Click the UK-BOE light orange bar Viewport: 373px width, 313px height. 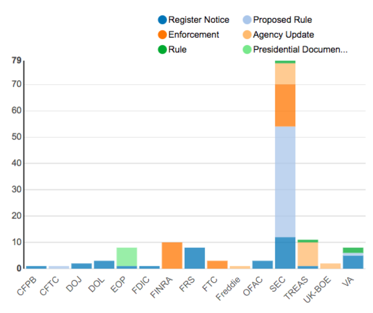pos(331,266)
